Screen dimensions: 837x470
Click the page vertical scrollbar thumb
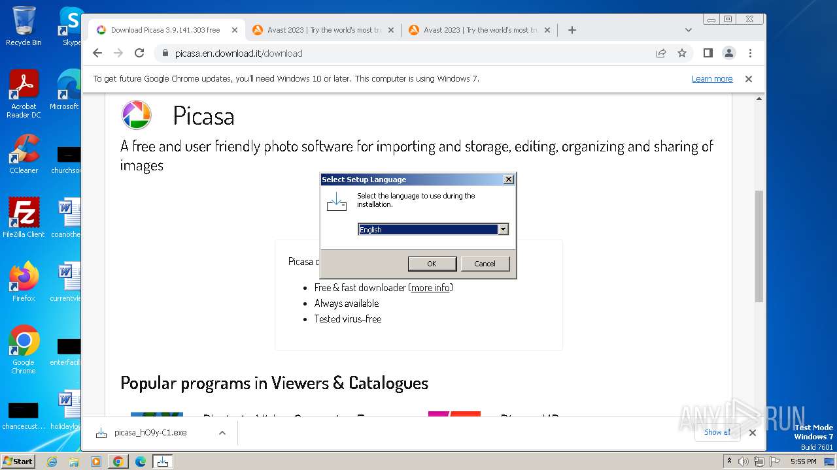tap(759, 246)
